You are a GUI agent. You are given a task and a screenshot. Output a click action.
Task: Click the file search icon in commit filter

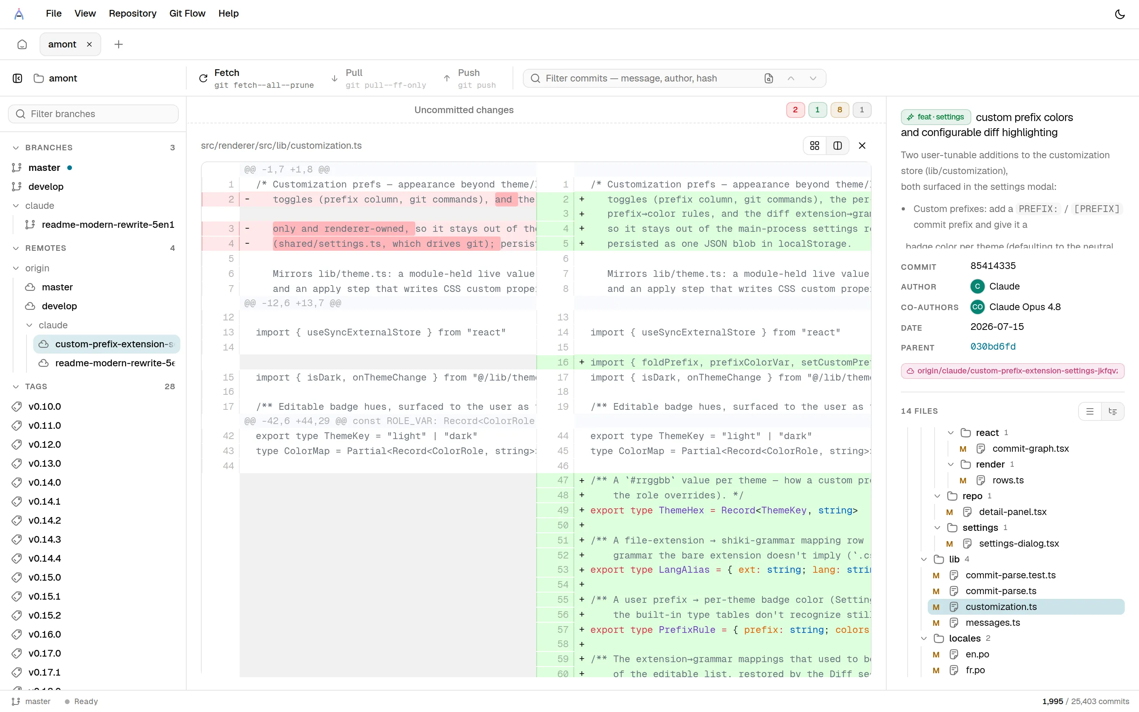[768, 78]
